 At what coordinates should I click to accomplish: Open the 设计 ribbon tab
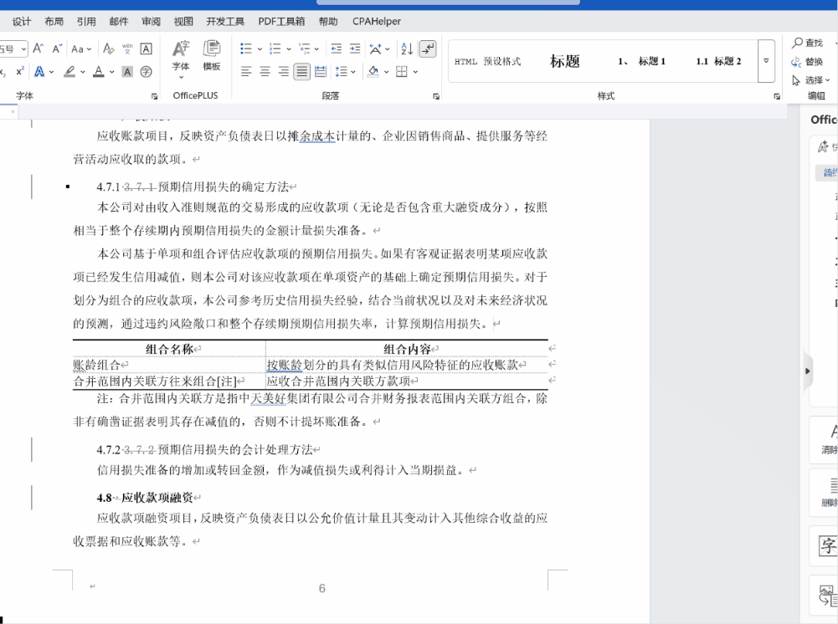click(22, 22)
